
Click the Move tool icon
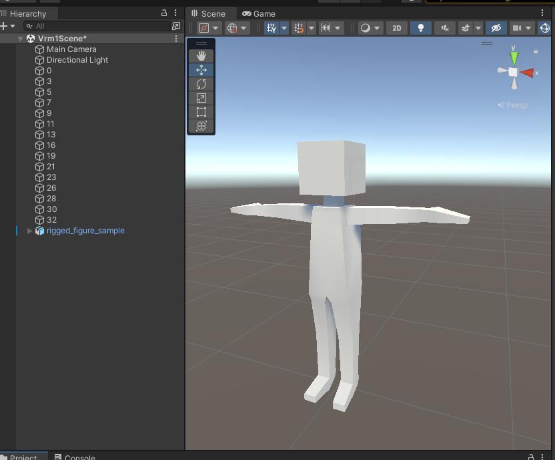click(x=201, y=69)
